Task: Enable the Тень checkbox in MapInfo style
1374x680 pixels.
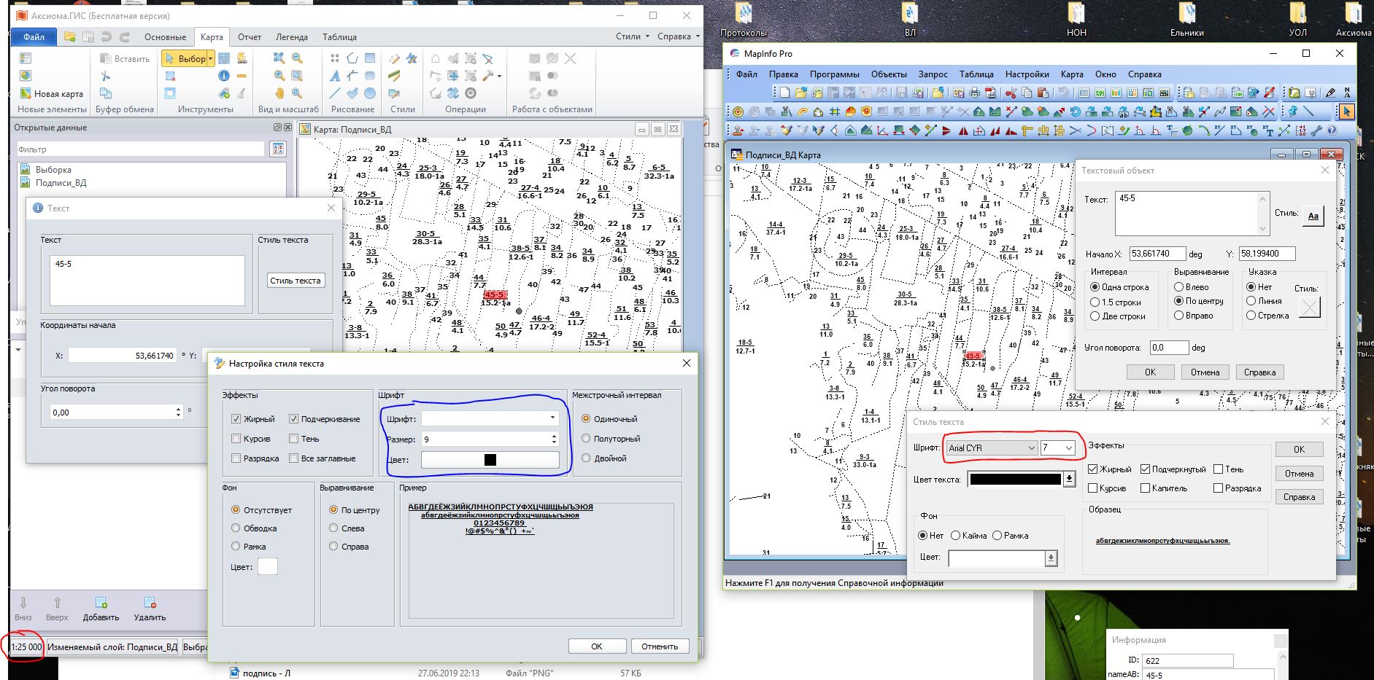Action: 1218,469
